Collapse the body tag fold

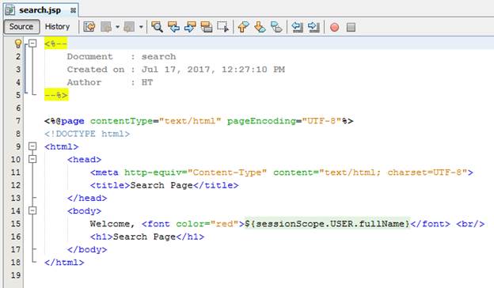click(32, 210)
